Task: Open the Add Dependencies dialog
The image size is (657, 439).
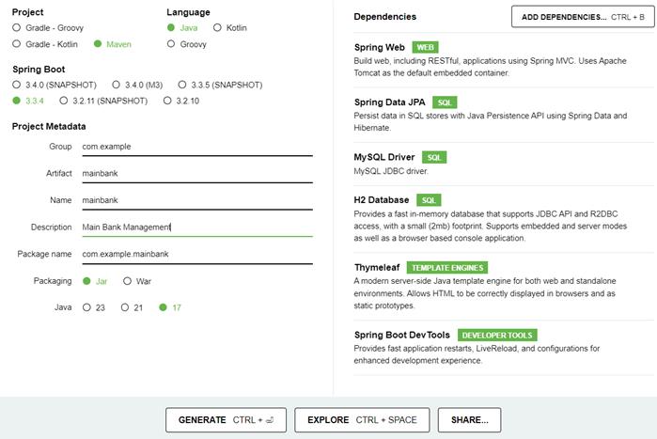Action: click(583, 17)
